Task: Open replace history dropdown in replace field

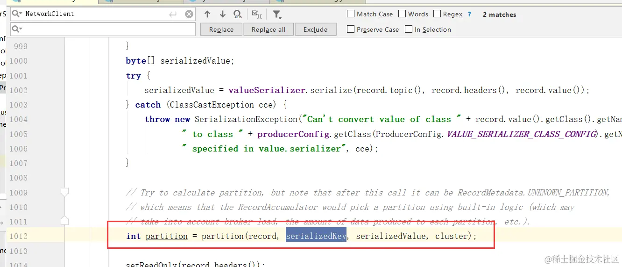Action: click(17, 29)
